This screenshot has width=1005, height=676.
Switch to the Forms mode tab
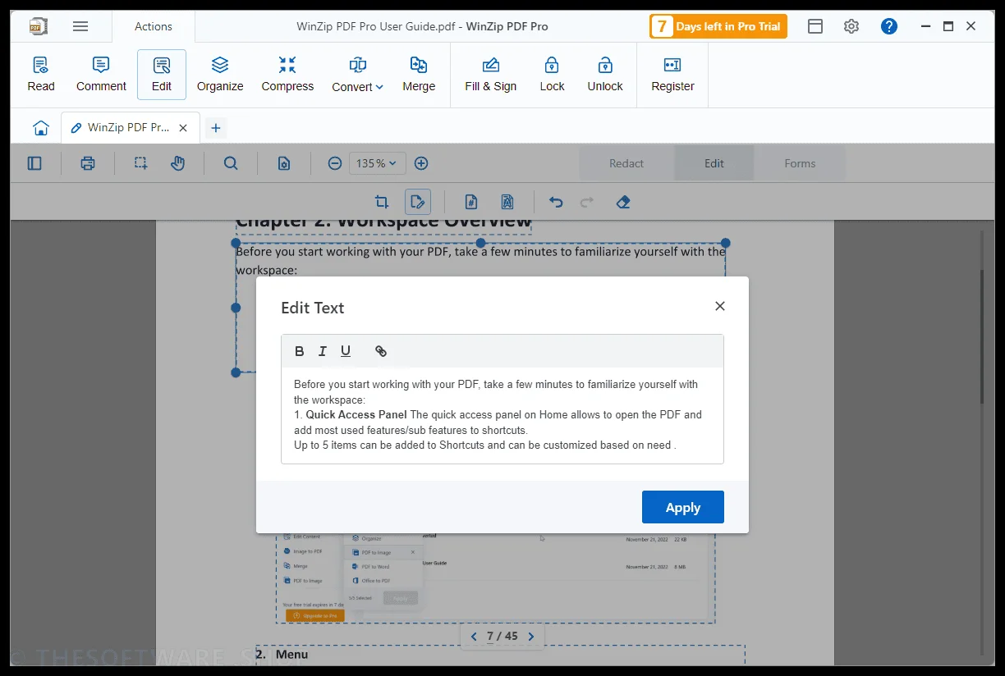(x=800, y=163)
